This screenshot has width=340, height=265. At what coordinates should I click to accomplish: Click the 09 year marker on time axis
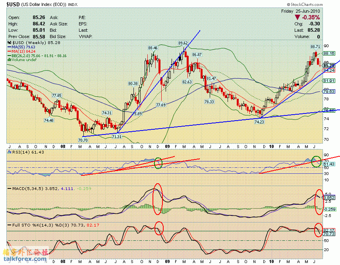pos(167,146)
